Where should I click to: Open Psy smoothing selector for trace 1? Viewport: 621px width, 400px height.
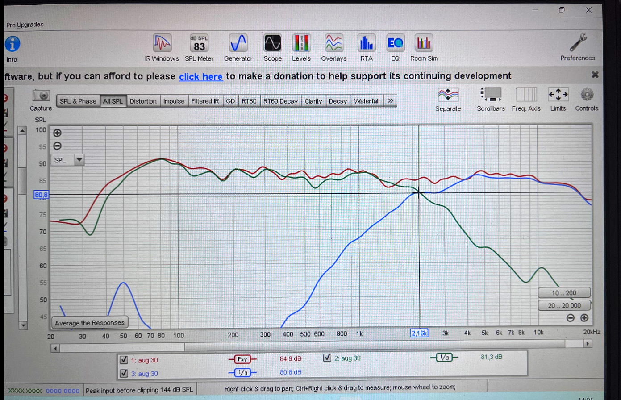click(242, 359)
